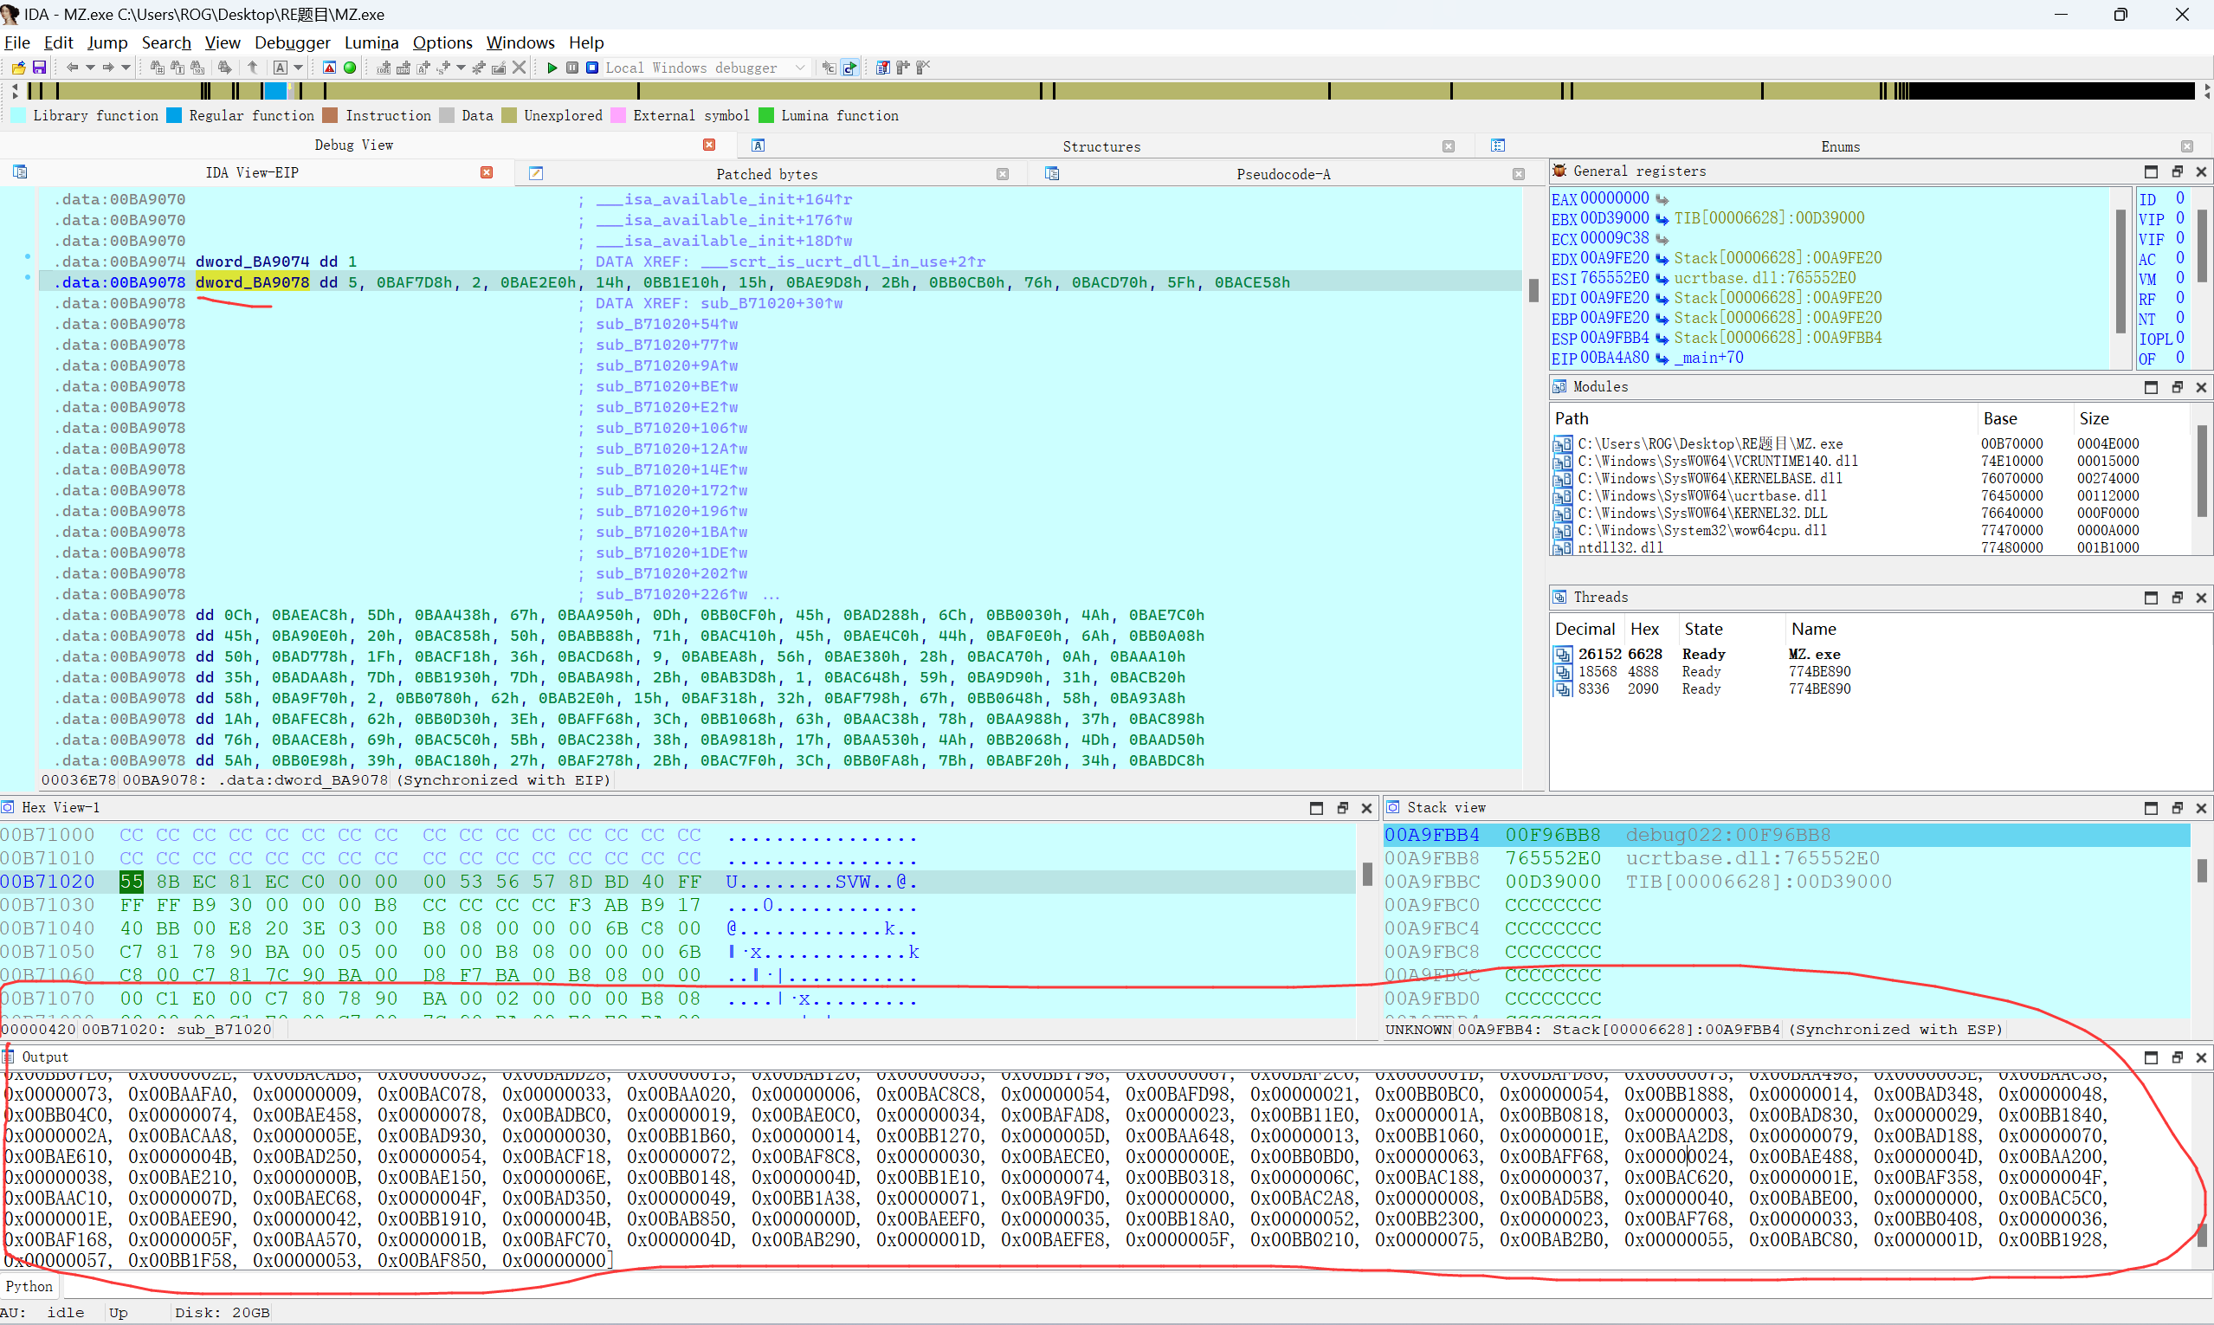
Task: Open the Options menu
Action: coord(442,42)
